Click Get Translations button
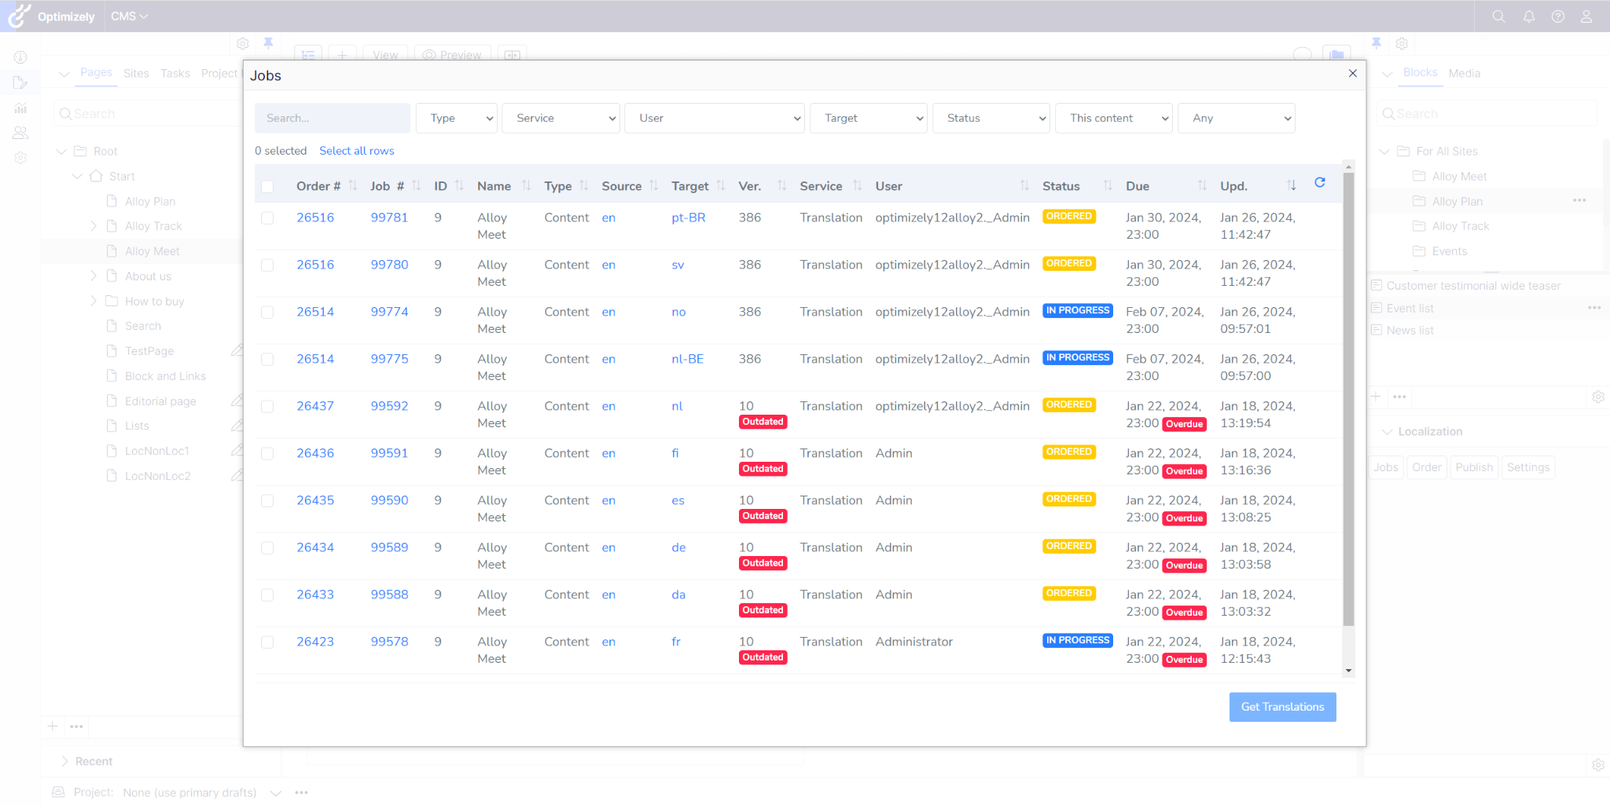This screenshot has height=805, width=1610. [x=1282, y=707]
